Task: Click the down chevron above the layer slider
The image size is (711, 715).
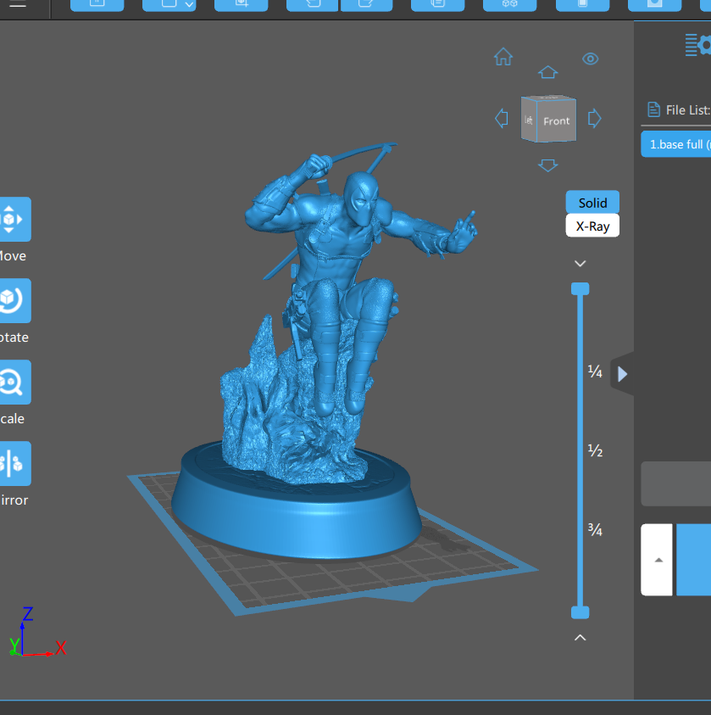Action: pyautogui.click(x=580, y=264)
